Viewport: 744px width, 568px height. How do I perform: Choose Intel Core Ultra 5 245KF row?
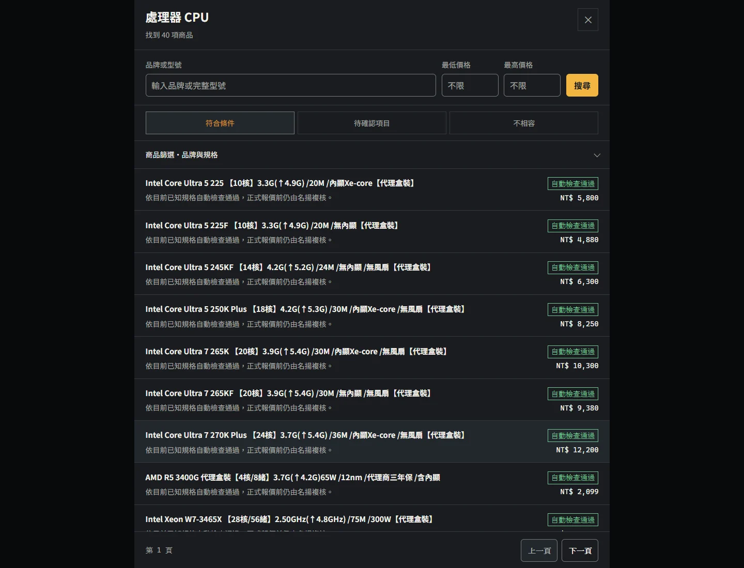372,274
